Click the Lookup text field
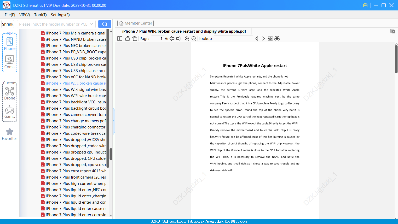Image resolution: width=398 pixels, height=224 pixels. 233,39
